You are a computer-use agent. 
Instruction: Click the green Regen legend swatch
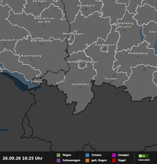(58, 155)
